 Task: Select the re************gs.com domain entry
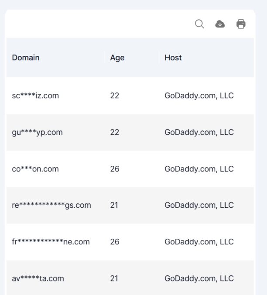coord(51,205)
